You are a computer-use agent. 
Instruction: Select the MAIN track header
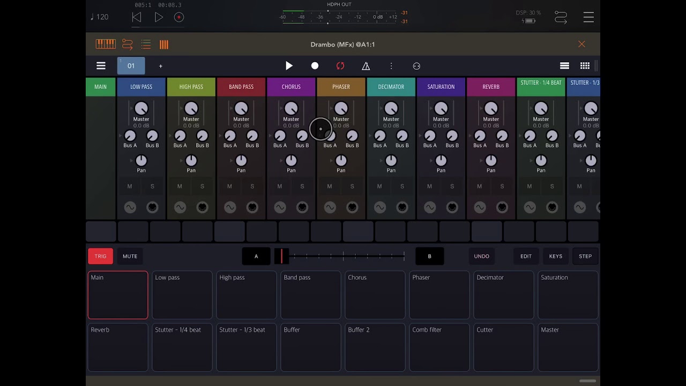[100, 87]
